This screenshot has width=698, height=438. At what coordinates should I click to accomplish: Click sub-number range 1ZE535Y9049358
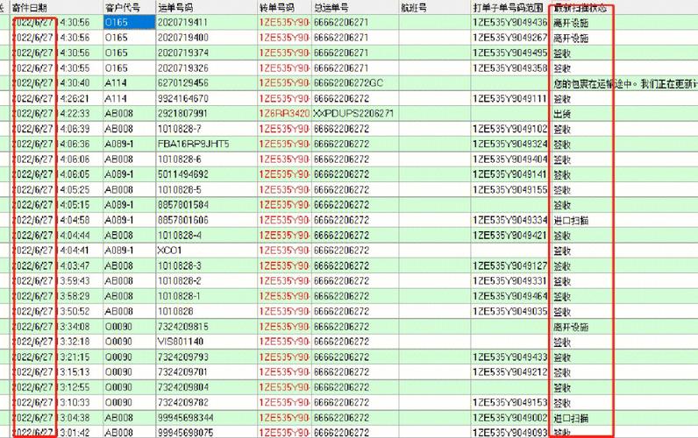point(510,68)
